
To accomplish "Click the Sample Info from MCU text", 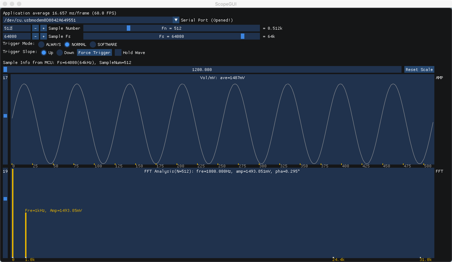I will point(67,62).
